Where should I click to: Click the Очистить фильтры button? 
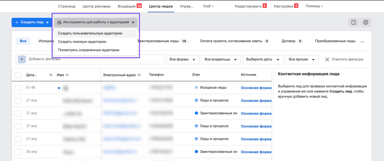point(344,59)
